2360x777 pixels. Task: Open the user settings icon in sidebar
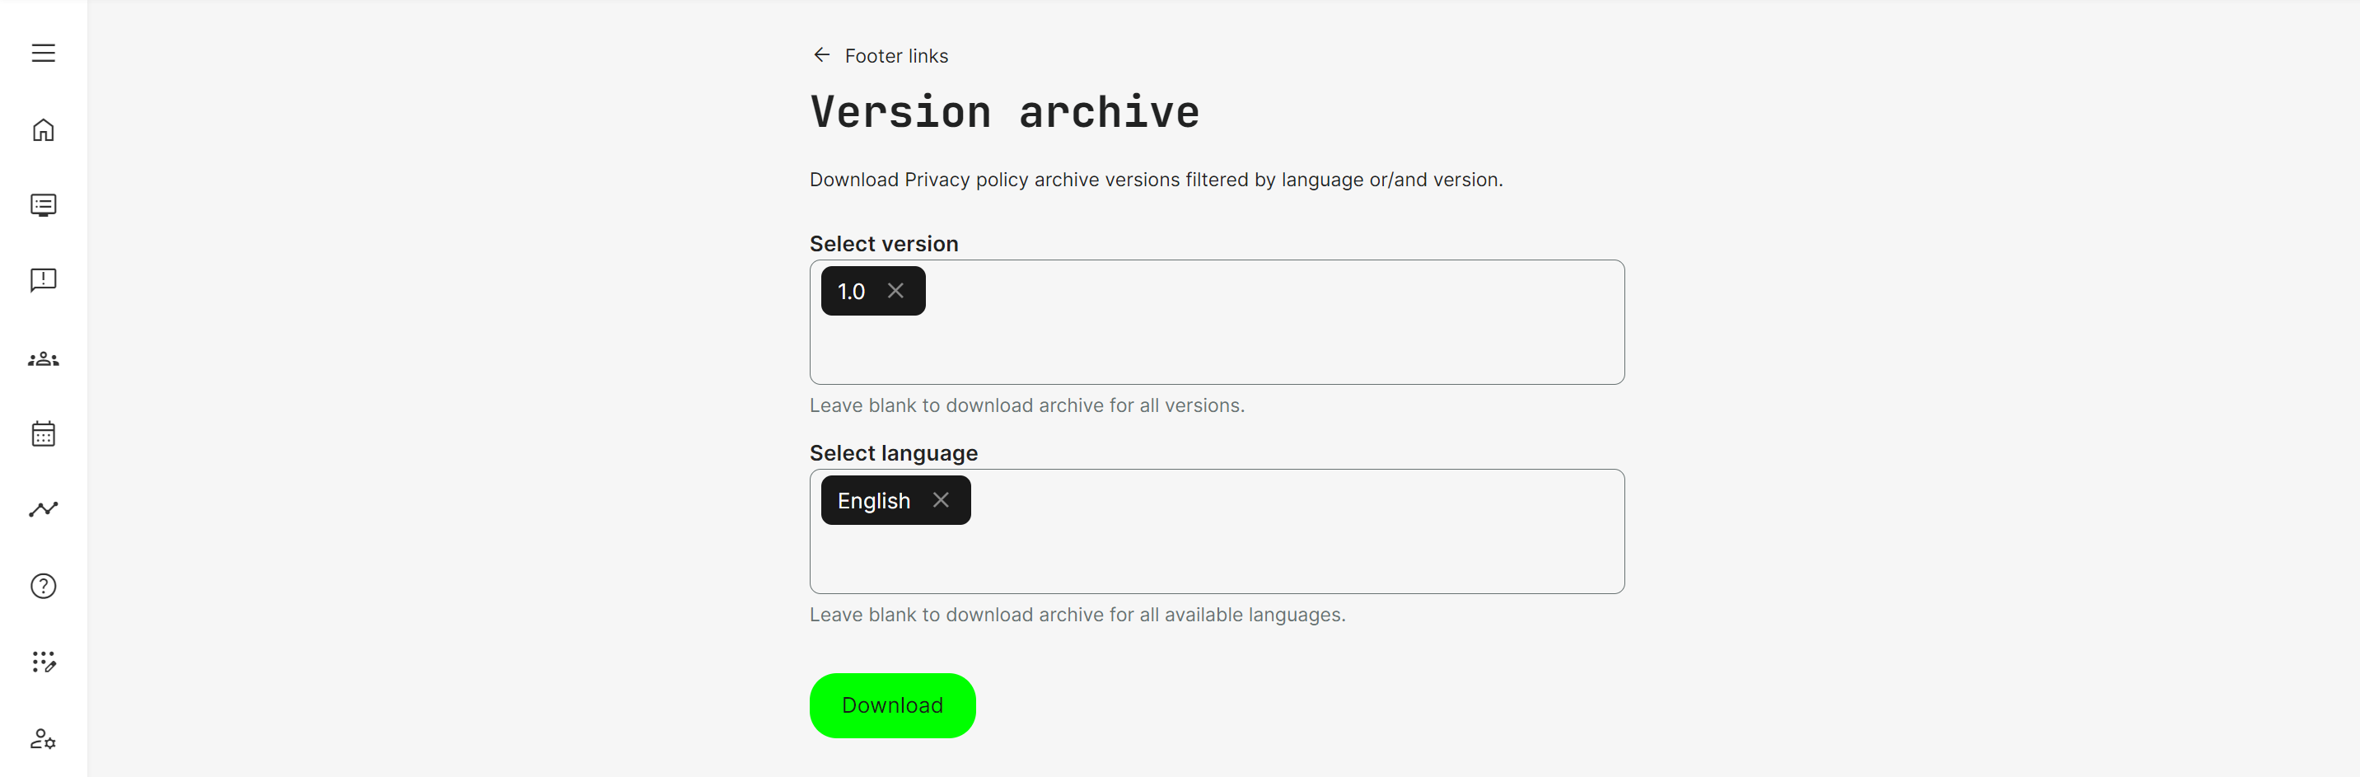(43, 738)
